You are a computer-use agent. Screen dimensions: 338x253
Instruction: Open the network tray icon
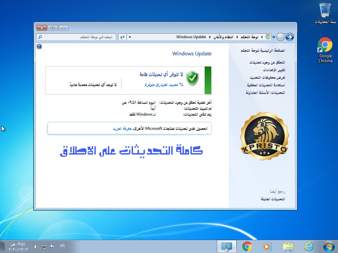pyautogui.click(x=44, y=246)
